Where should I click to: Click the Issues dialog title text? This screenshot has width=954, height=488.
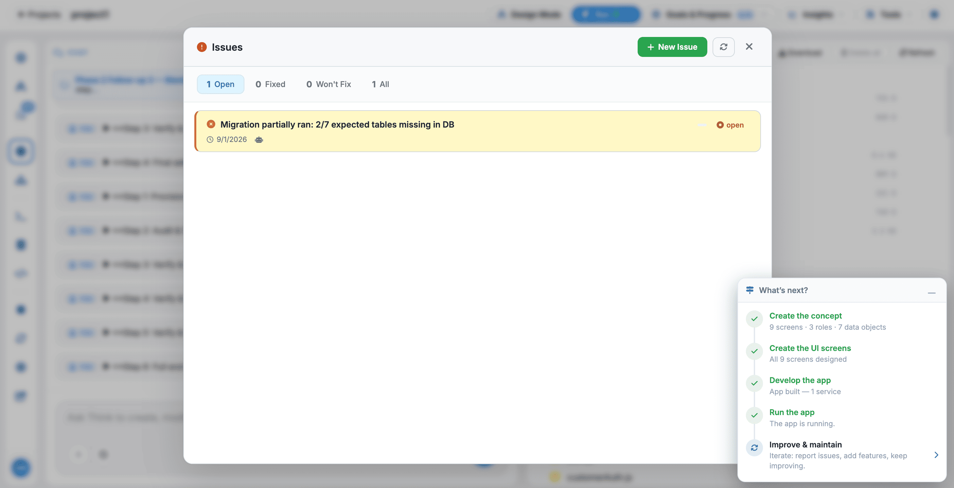pyautogui.click(x=227, y=47)
